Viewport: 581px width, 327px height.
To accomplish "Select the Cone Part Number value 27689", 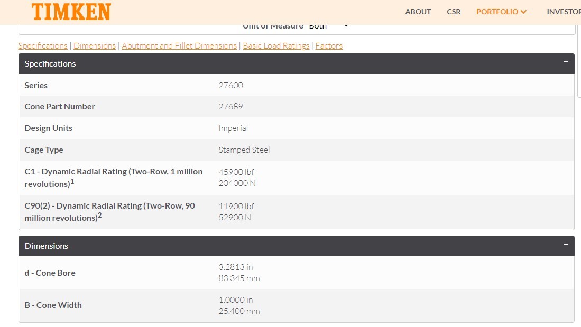I will tap(231, 107).
